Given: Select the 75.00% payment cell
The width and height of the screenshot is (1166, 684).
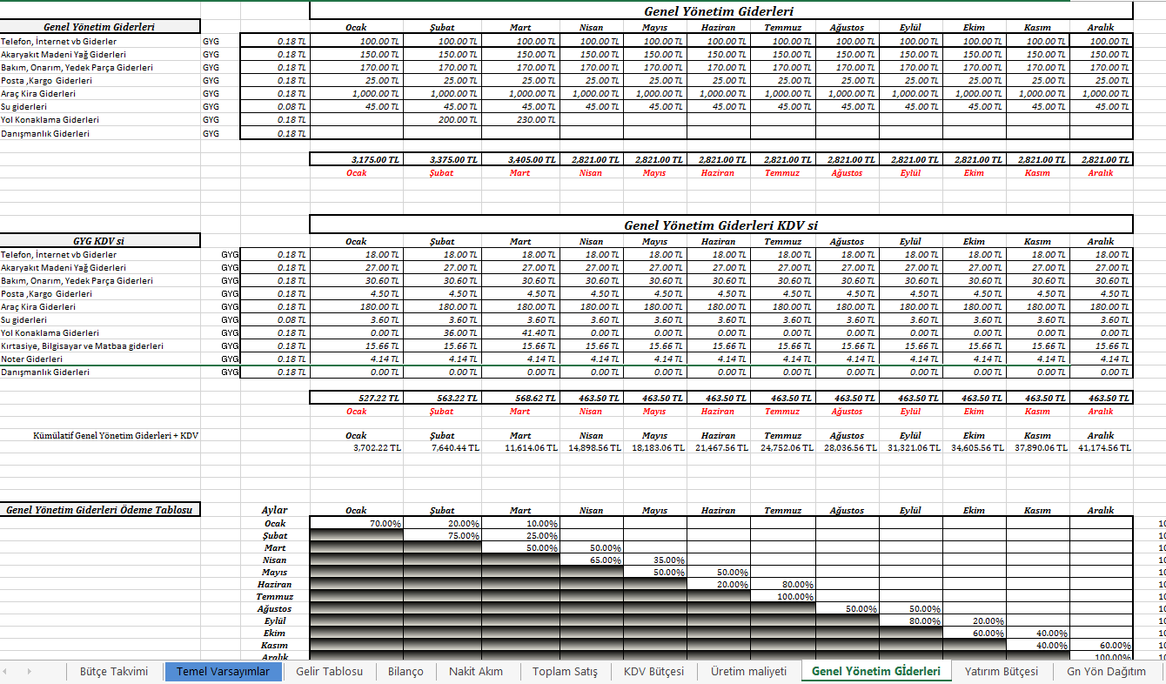Looking at the screenshot, I should (442, 536).
